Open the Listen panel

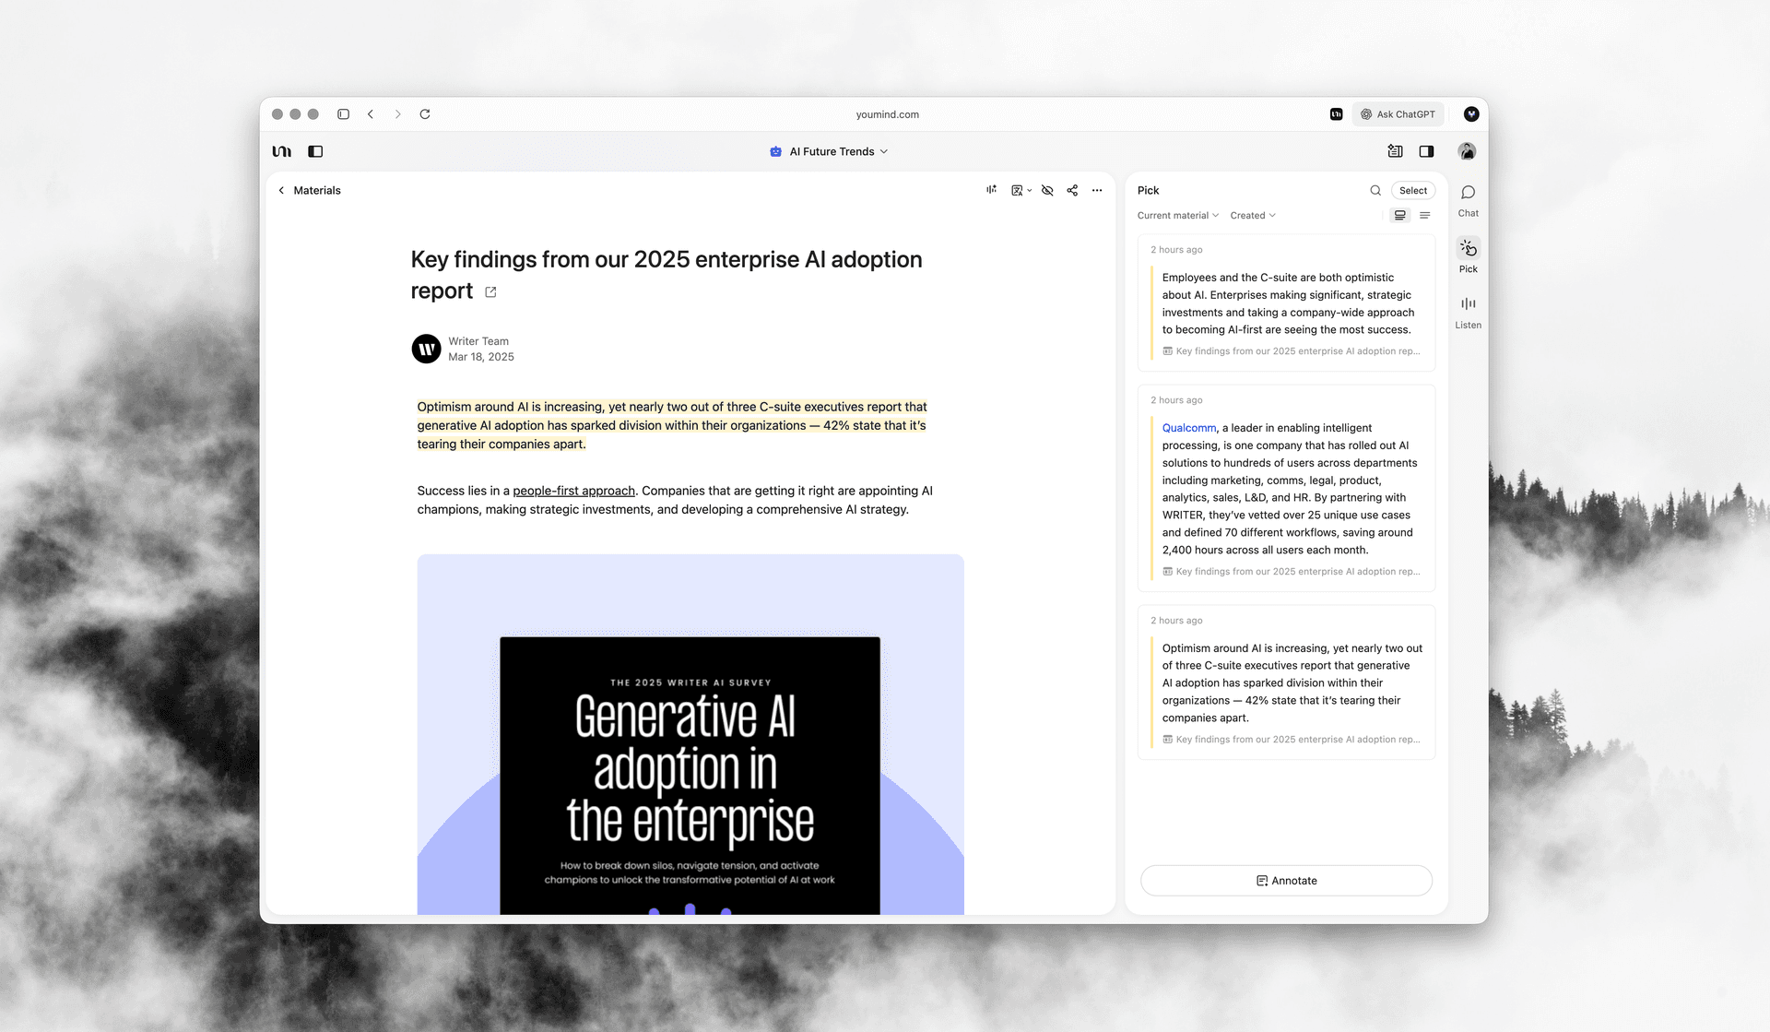coord(1468,311)
